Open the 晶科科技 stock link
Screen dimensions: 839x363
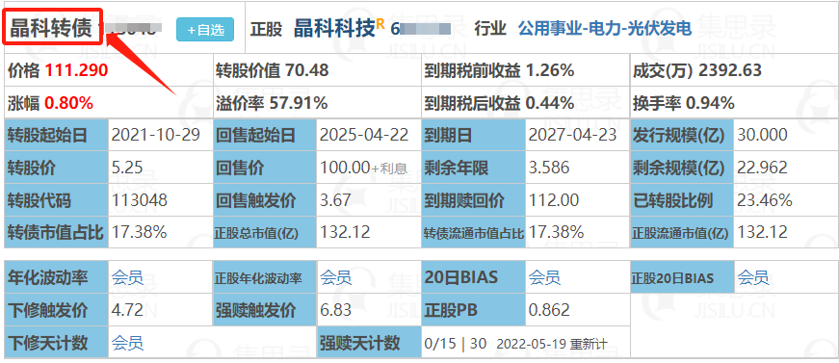coord(334,28)
